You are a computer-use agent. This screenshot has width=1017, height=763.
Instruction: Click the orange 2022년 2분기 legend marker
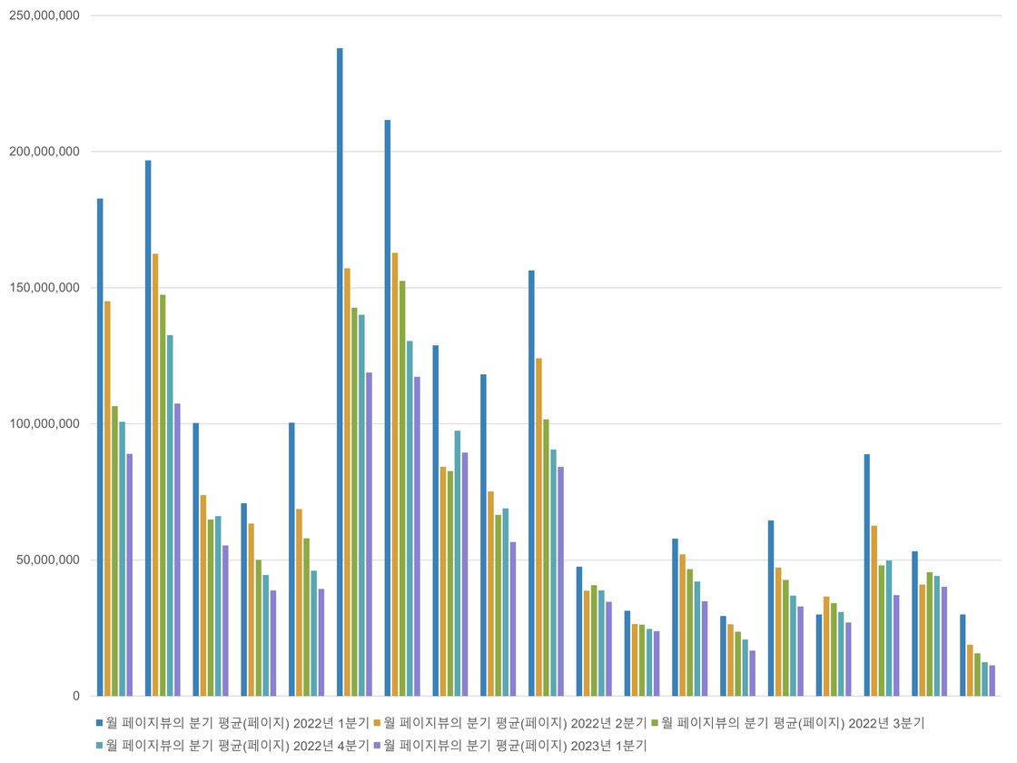pyautogui.click(x=377, y=723)
